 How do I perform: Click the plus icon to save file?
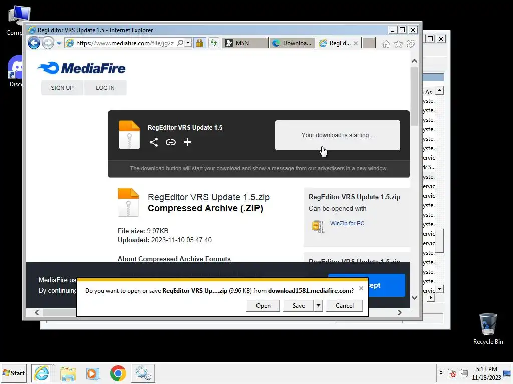[187, 142]
